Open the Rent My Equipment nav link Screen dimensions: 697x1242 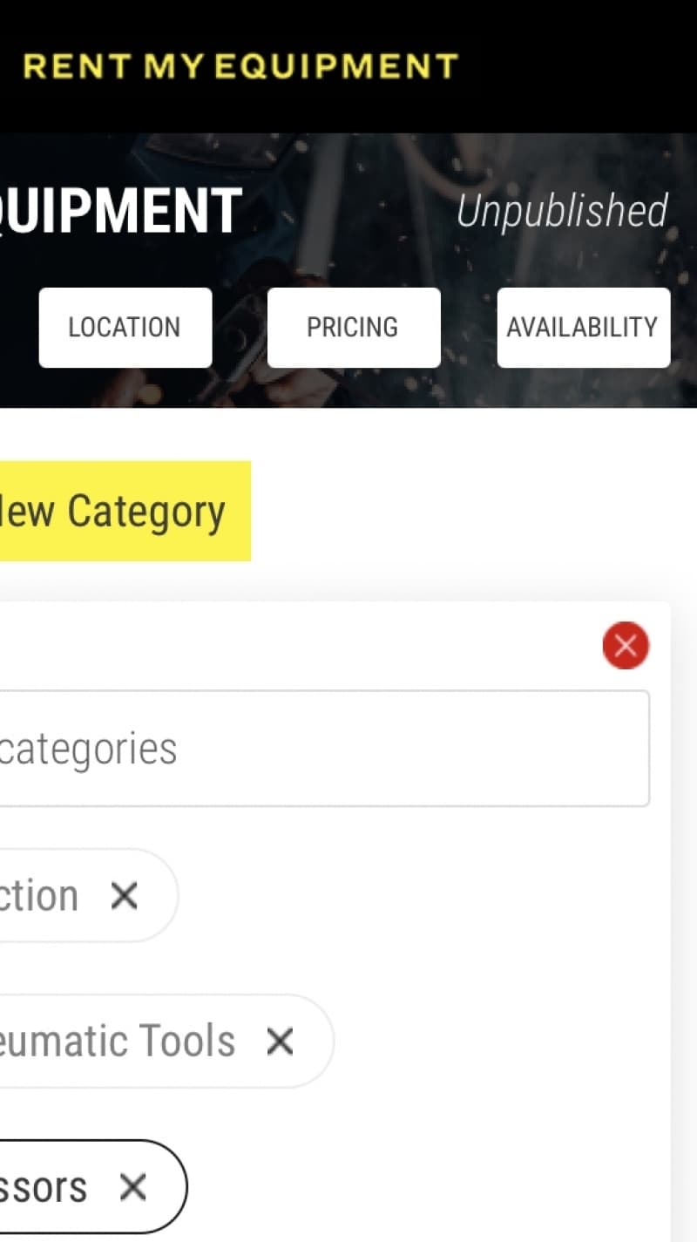point(240,66)
